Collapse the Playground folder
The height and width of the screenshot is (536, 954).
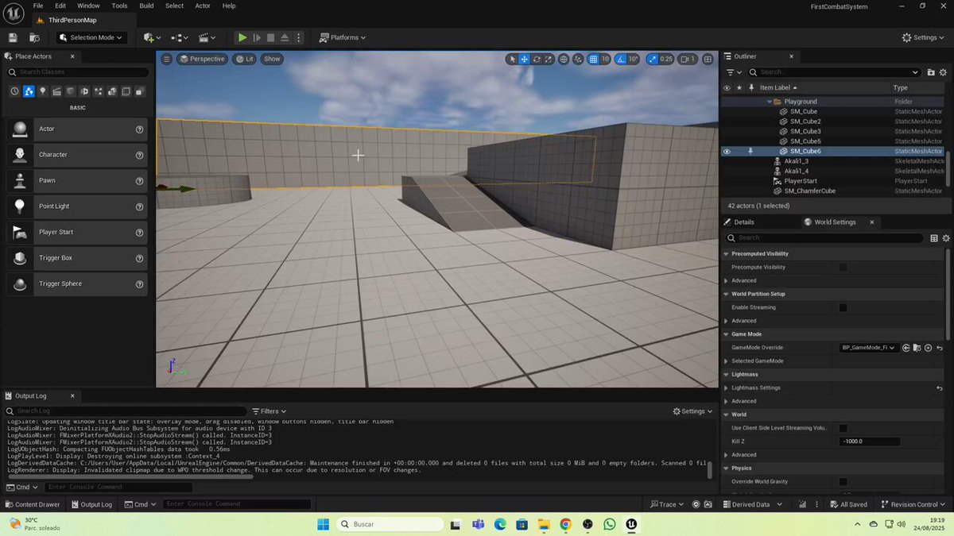pos(770,102)
